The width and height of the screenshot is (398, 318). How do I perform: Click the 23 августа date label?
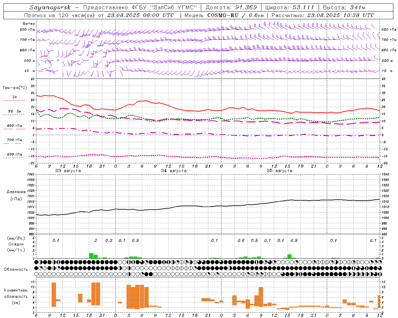[68, 171]
